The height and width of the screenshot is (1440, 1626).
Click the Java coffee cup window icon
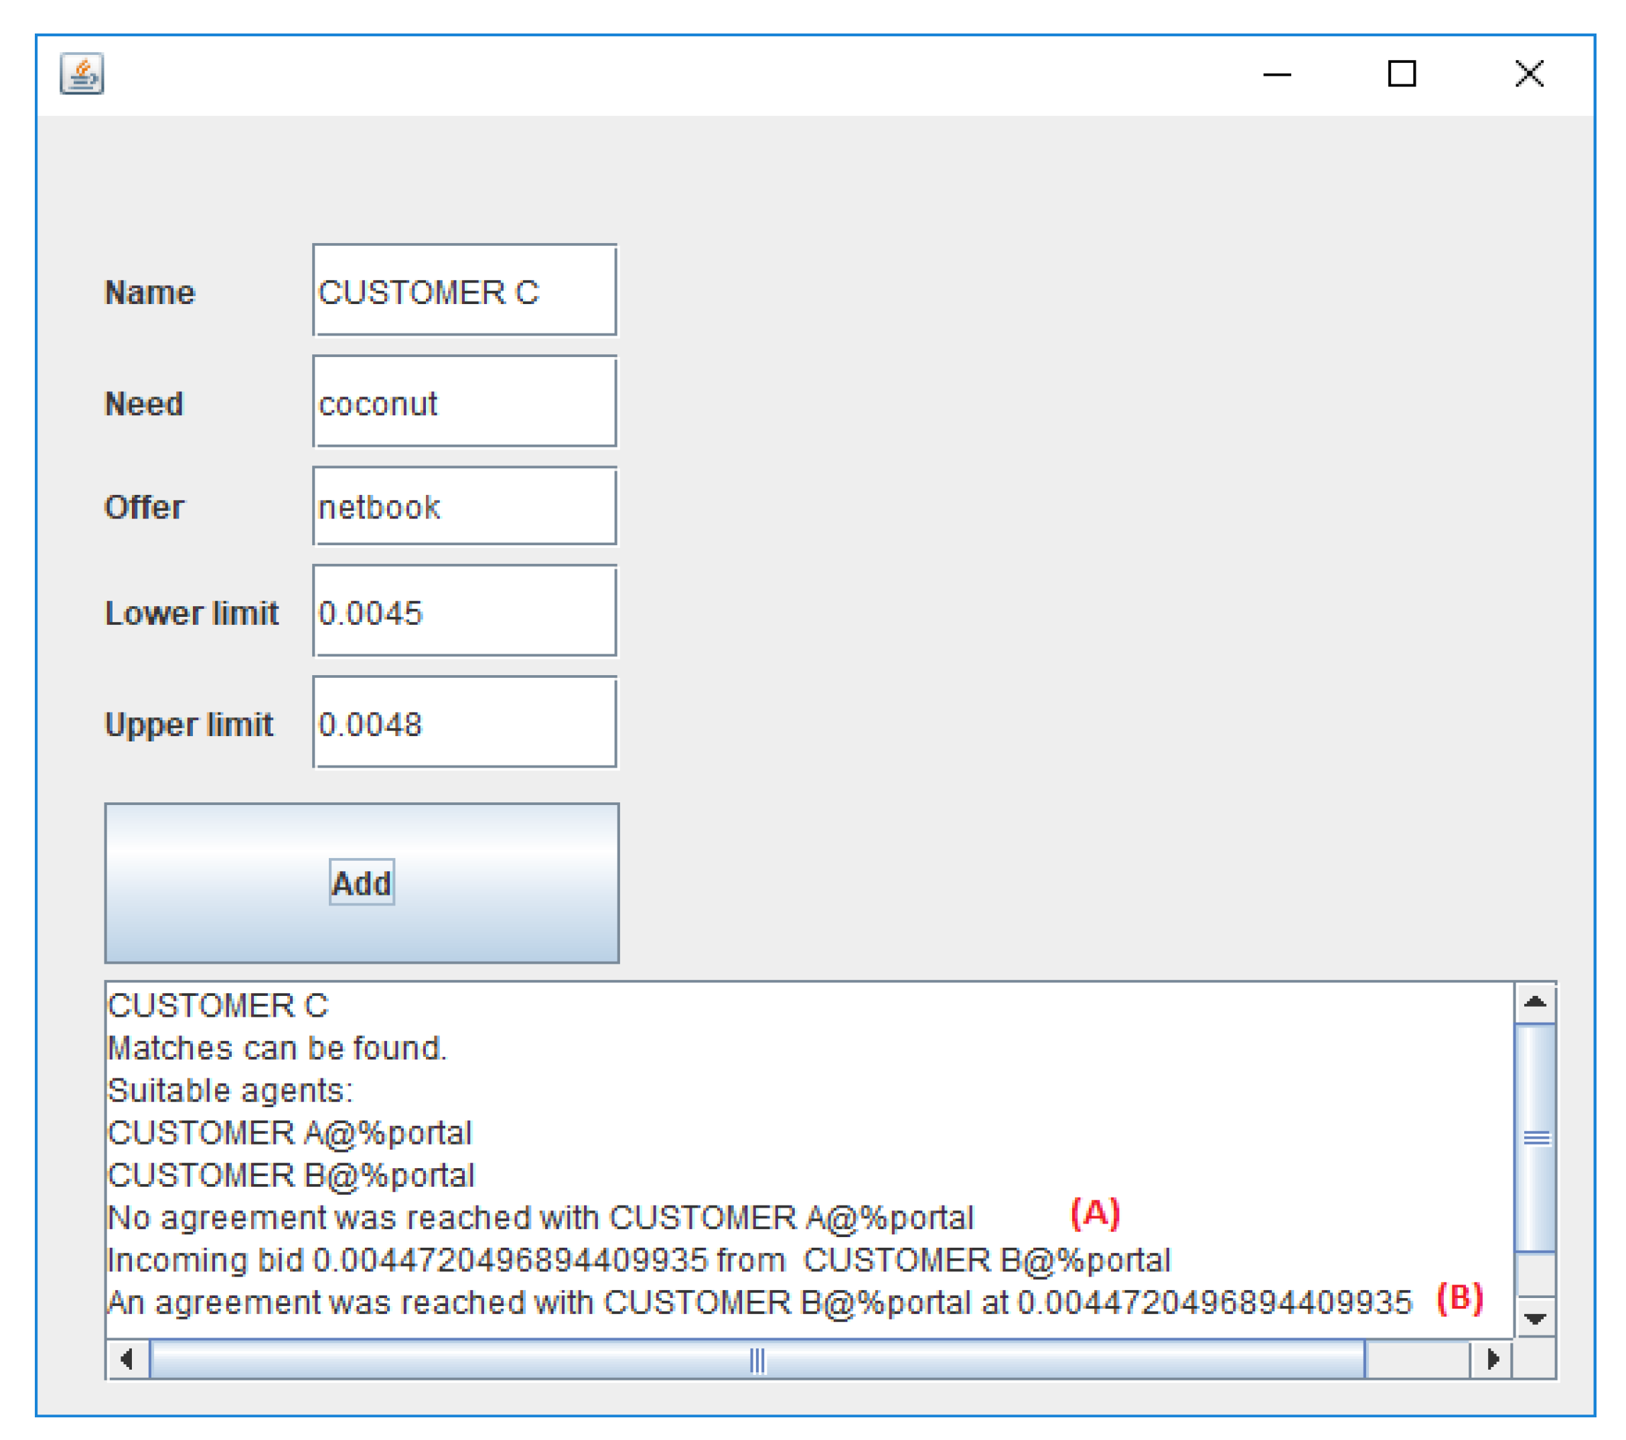click(82, 74)
